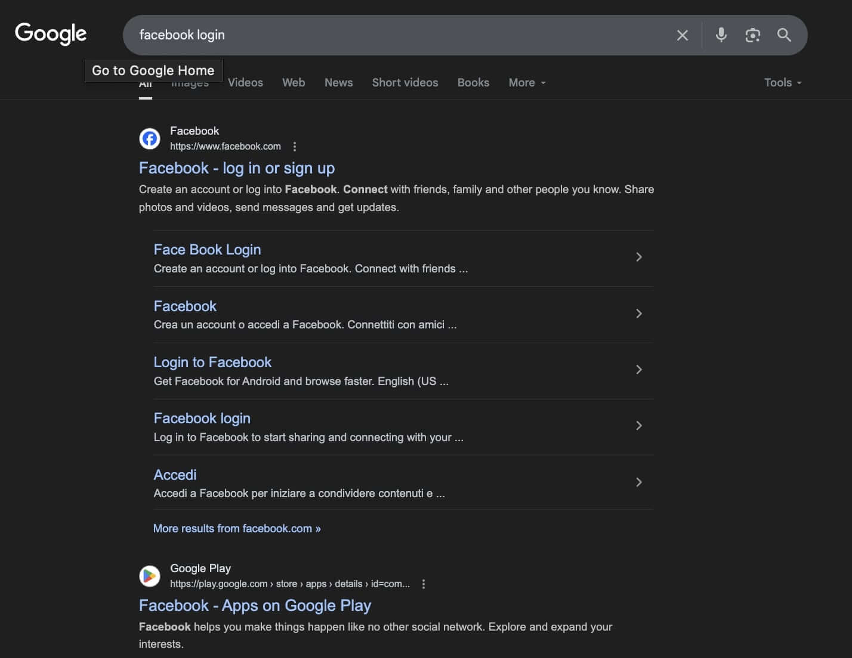
Task: Open the Facebook login sitelink
Action: point(202,418)
